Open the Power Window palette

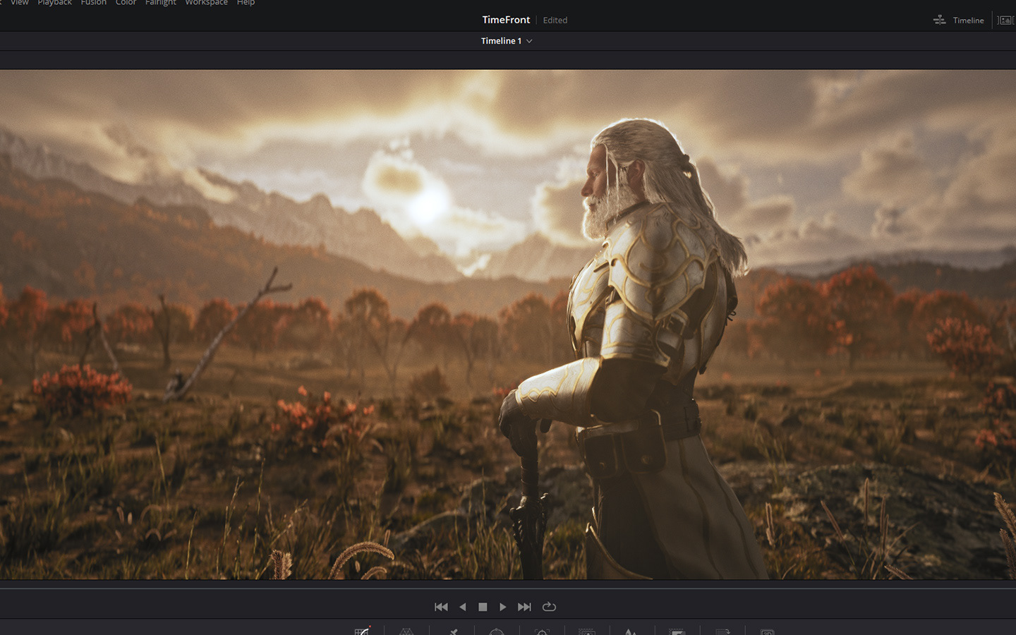coord(497,631)
